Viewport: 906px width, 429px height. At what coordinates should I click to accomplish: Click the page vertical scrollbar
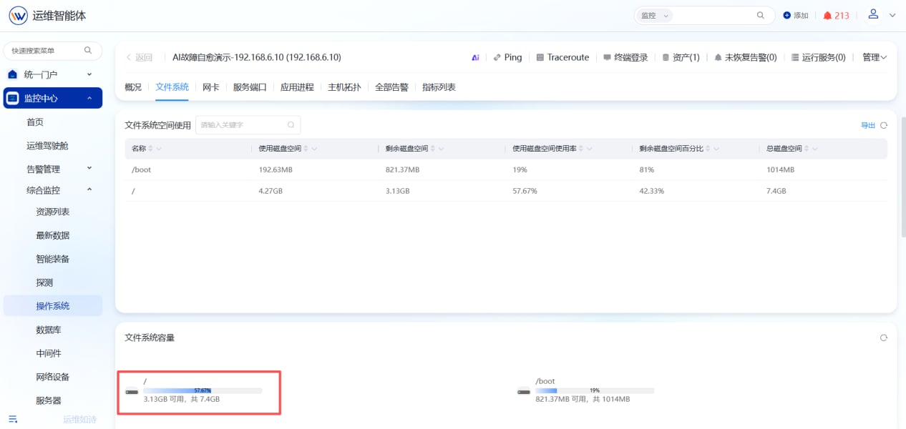coord(902,176)
